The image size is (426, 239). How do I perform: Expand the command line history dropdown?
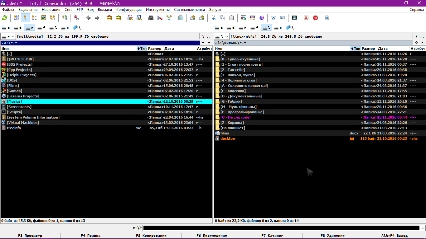[423, 228]
